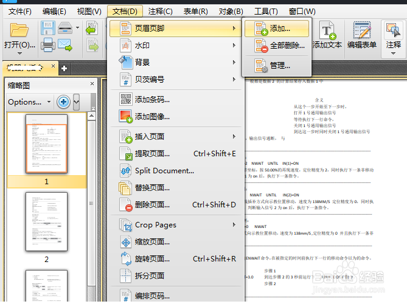Open the Window (窗口) menu

302,12
